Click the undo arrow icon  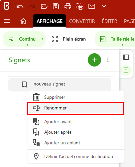tap(20, 6)
